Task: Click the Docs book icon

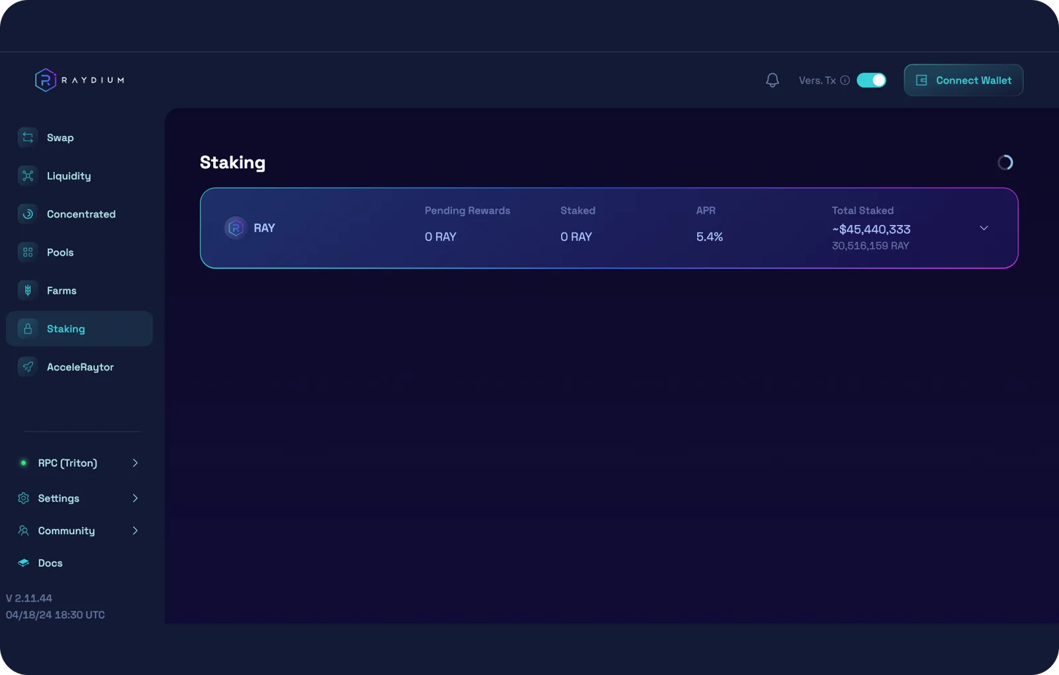Action: point(24,563)
